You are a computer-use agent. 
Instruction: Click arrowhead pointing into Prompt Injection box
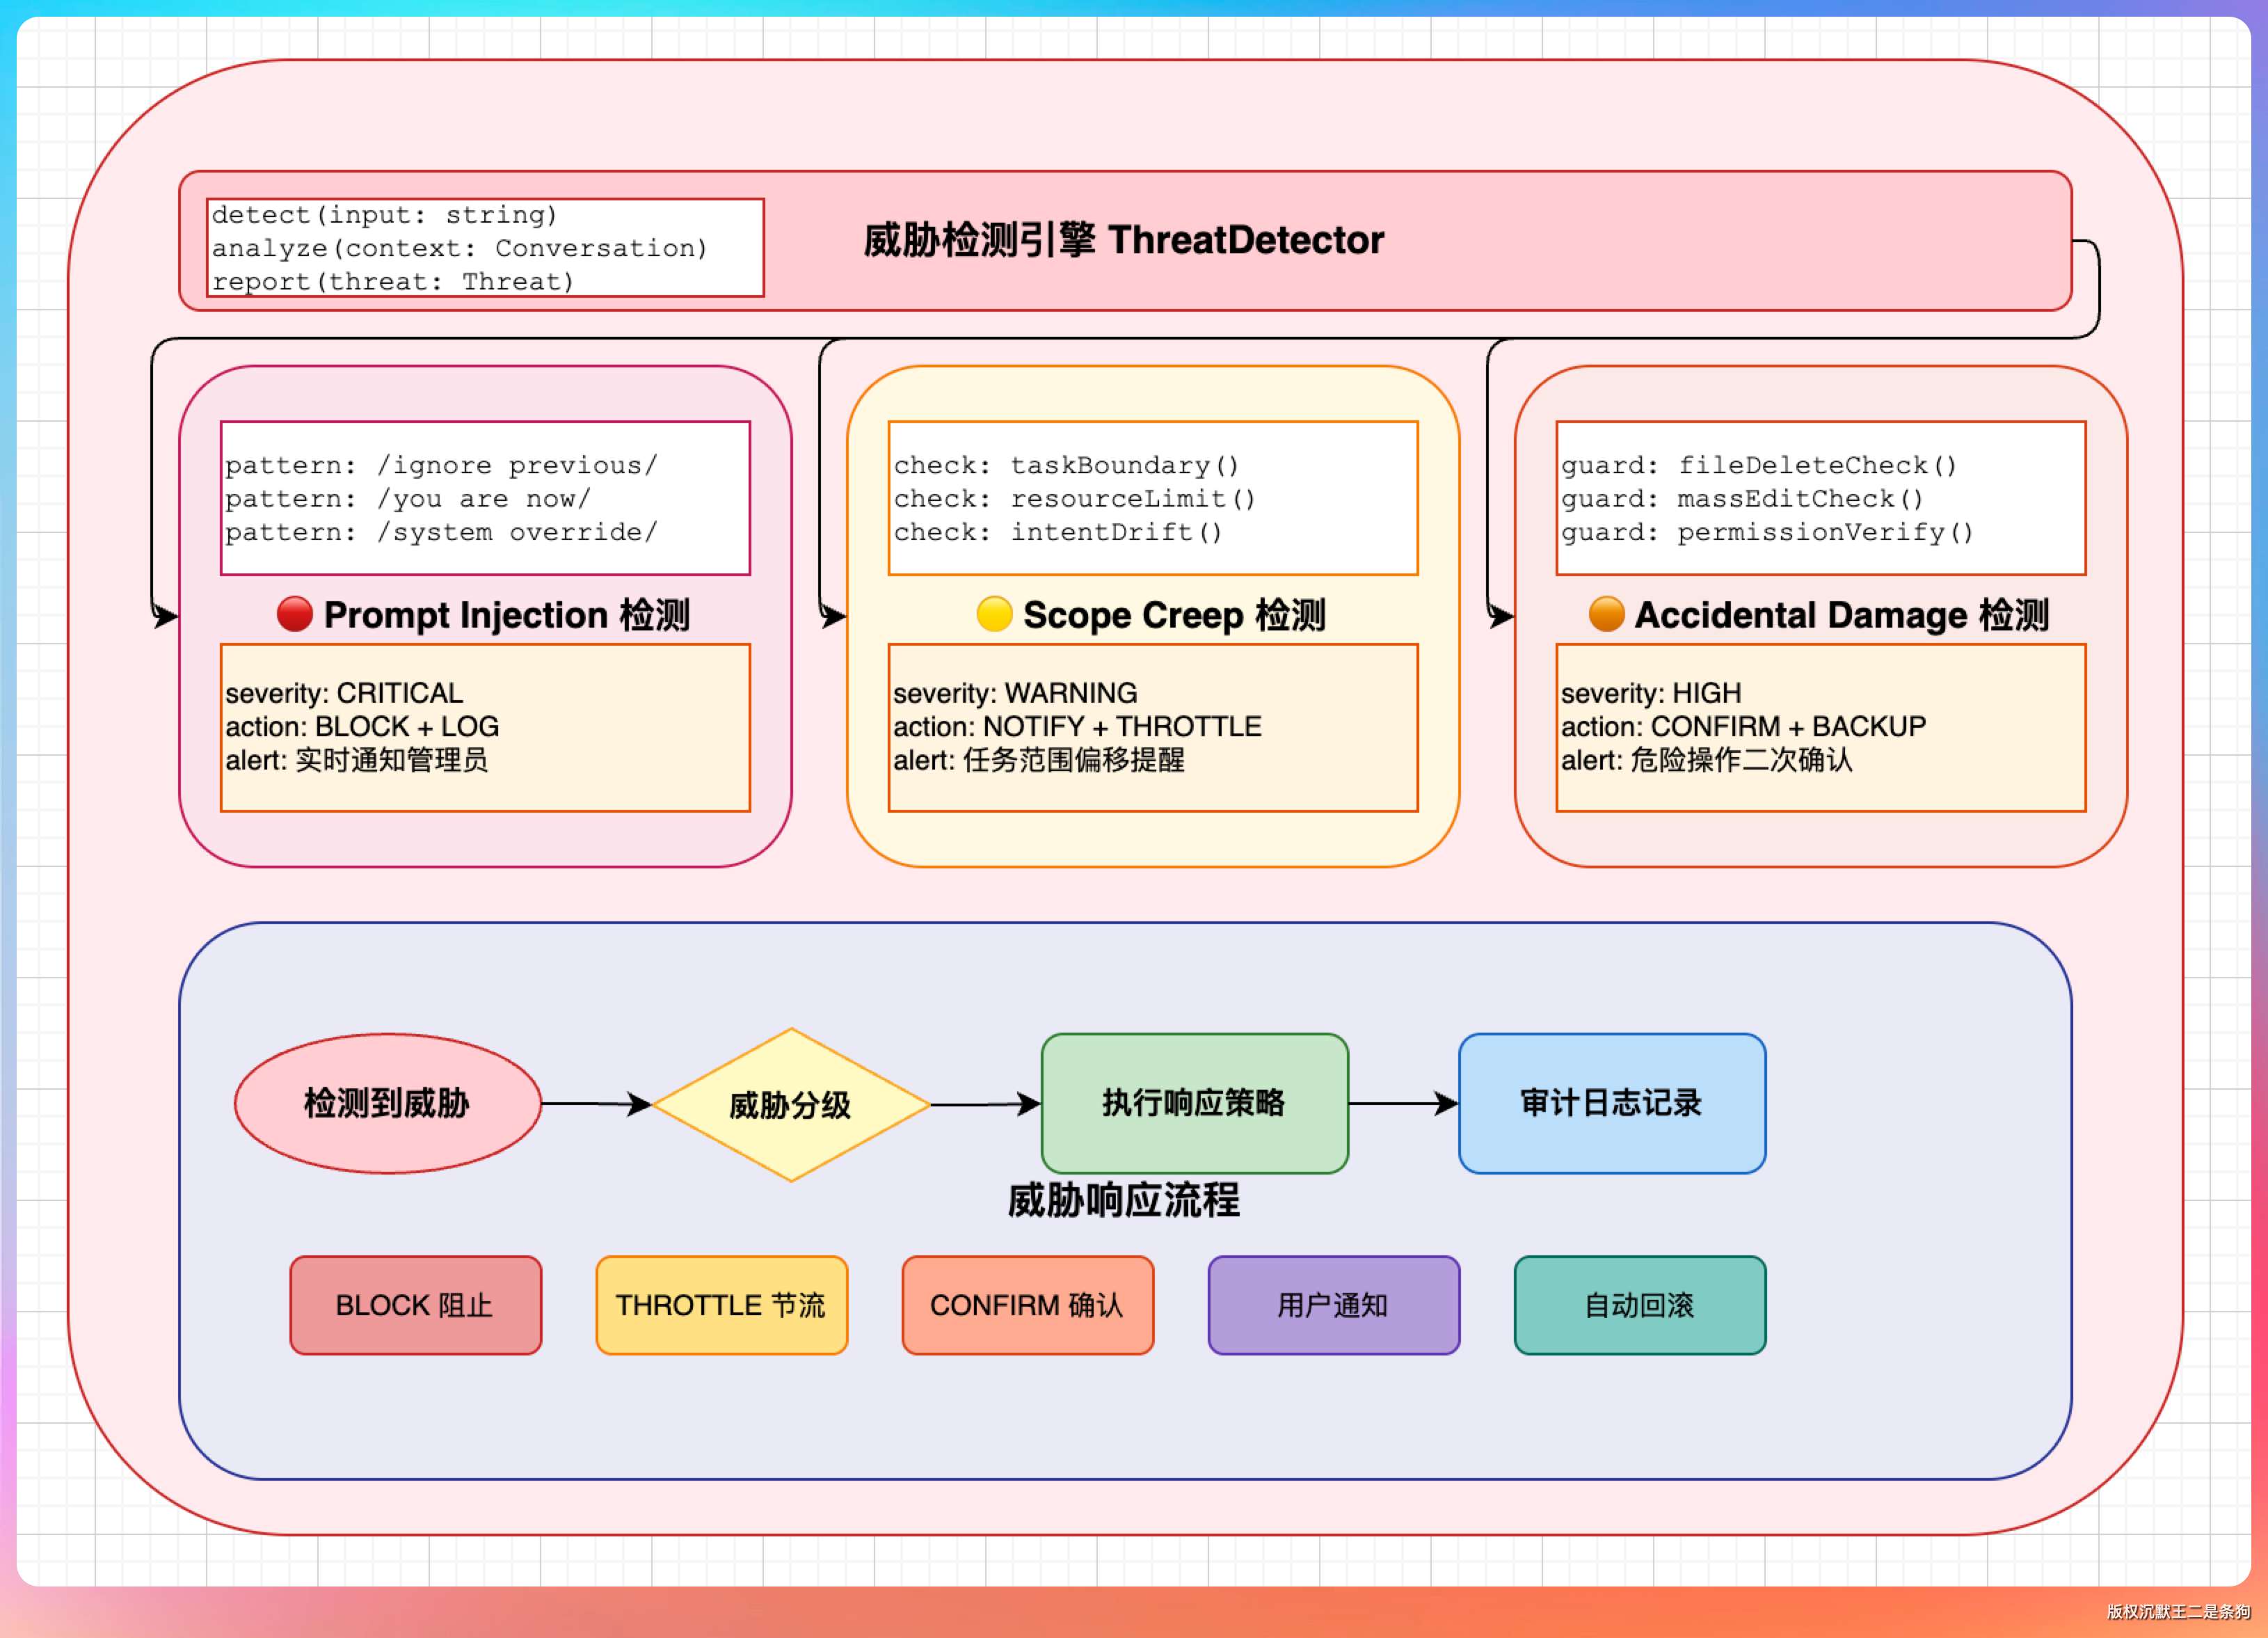click(166, 616)
